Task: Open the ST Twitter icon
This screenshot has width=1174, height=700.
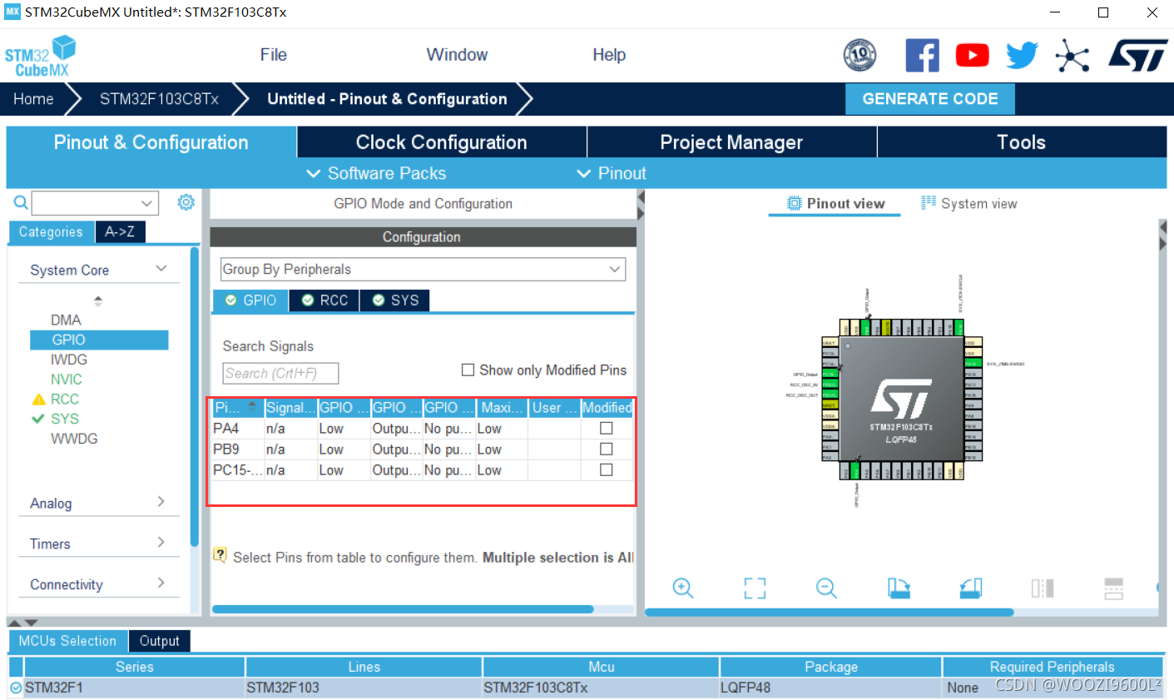Action: 1022,56
